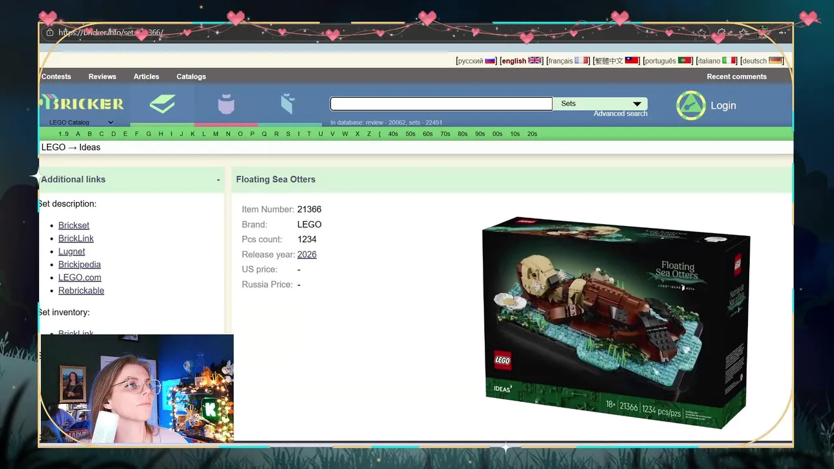This screenshot has width=834, height=469.
Task: Switch language via Russian flag
Action: point(490,61)
